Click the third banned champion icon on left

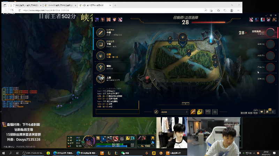coord(108,19)
